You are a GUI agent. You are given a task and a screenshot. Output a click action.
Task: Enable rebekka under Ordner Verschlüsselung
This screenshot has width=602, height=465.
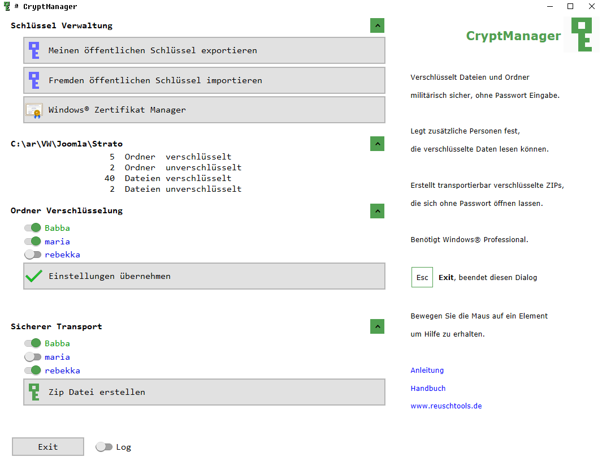pyautogui.click(x=33, y=255)
